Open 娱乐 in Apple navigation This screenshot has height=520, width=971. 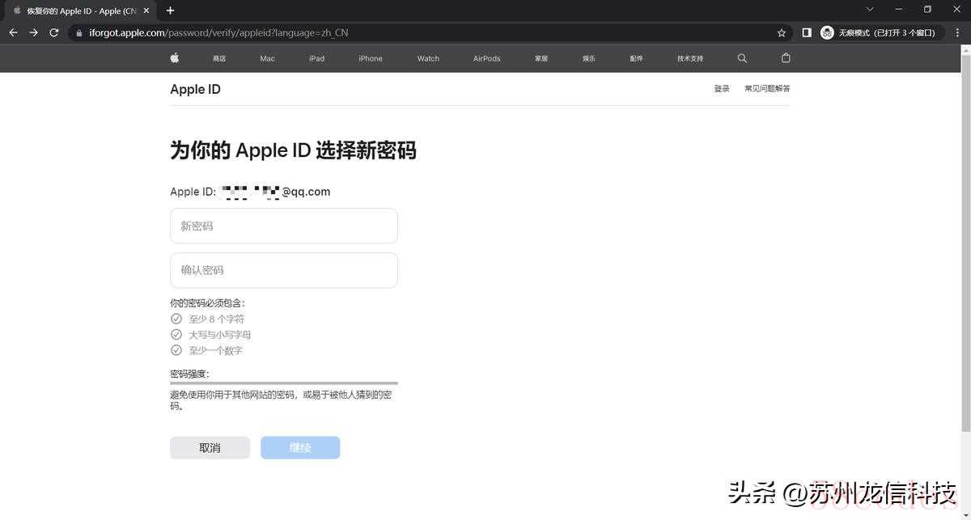589,58
